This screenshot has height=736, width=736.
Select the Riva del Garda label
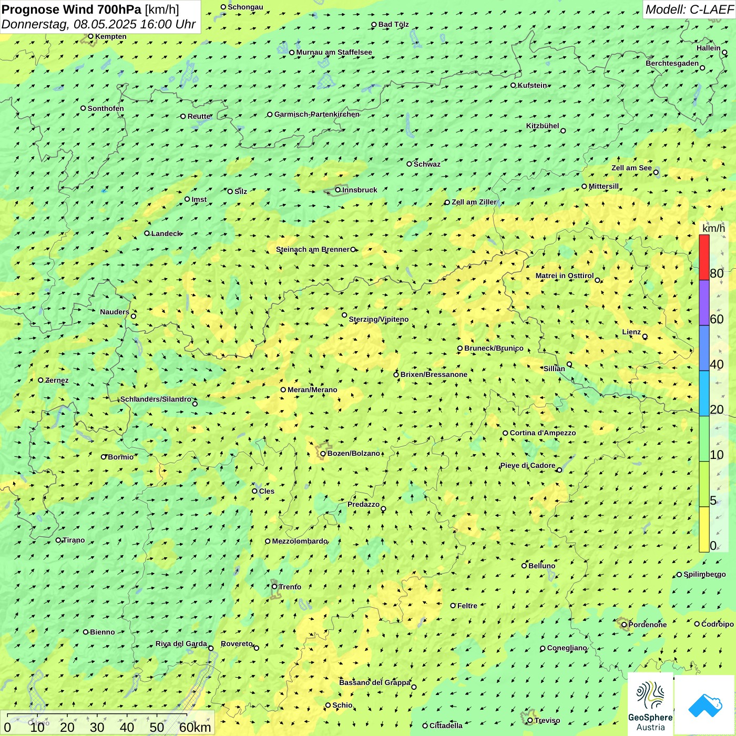coord(181,643)
